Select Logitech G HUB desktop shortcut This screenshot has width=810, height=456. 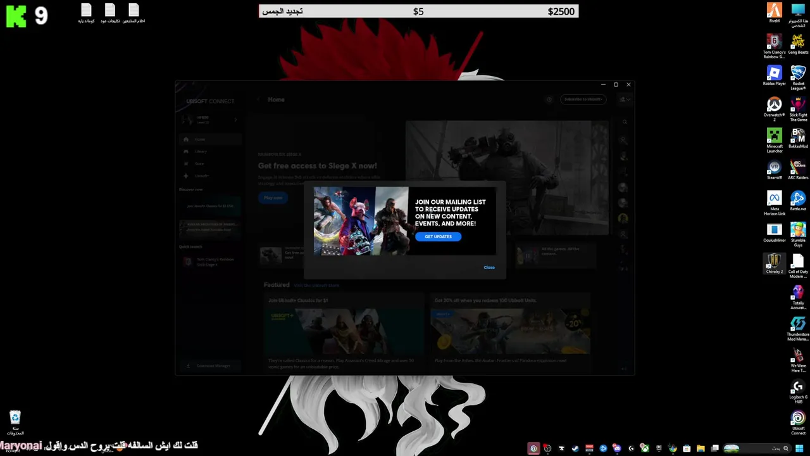[x=798, y=391]
